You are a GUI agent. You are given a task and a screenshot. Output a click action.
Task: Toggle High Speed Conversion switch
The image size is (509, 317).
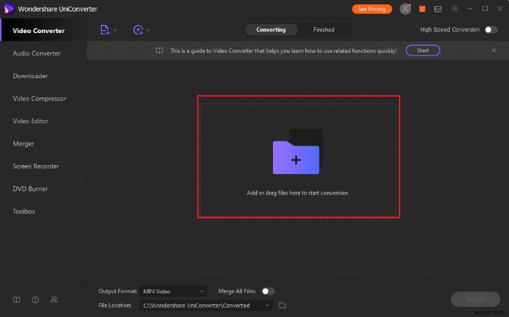(x=491, y=30)
